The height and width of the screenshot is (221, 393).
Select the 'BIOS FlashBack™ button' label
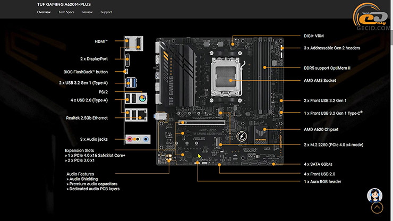coord(86,72)
